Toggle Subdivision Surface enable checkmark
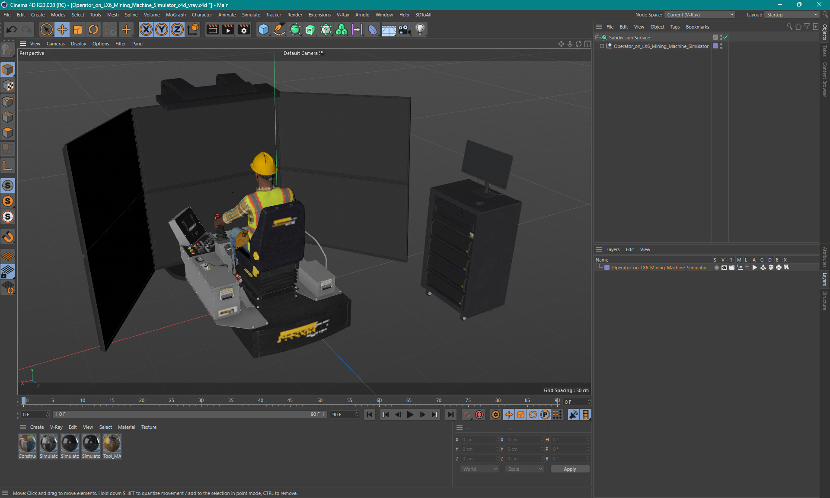830x498 pixels. (726, 38)
